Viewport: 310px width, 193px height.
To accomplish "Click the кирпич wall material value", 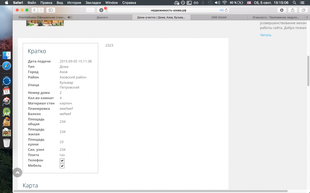I will (66, 103).
